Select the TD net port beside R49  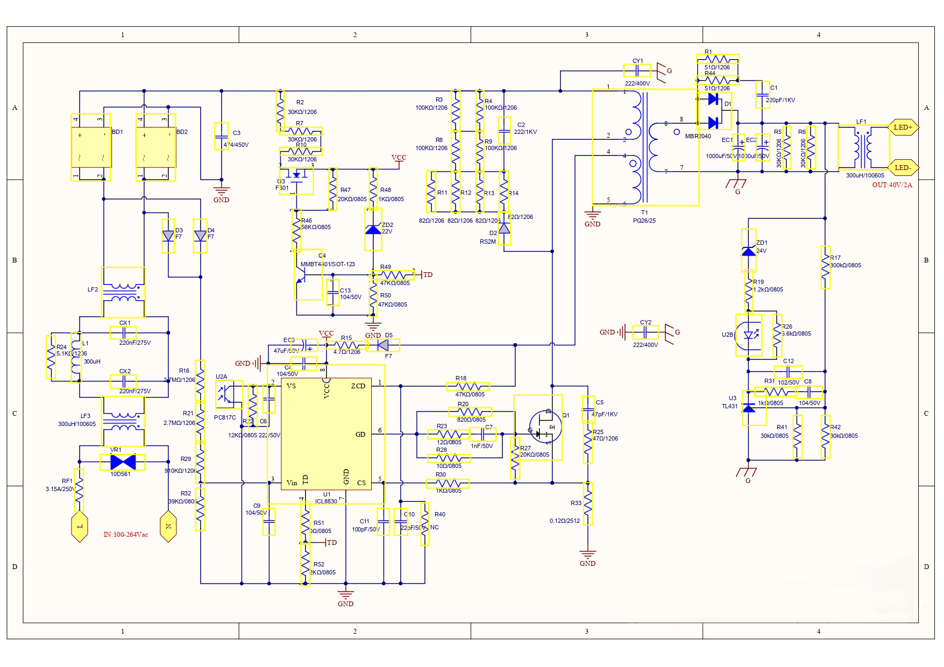pos(424,275)
